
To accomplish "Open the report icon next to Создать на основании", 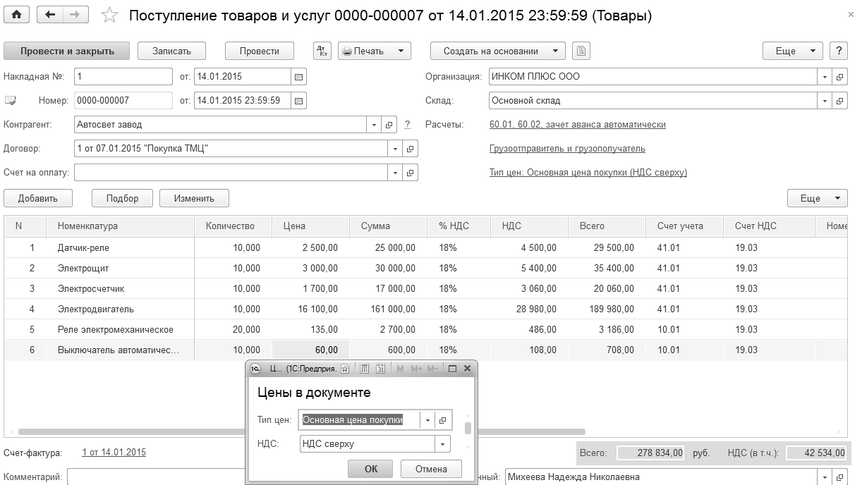I will (581, 51).
